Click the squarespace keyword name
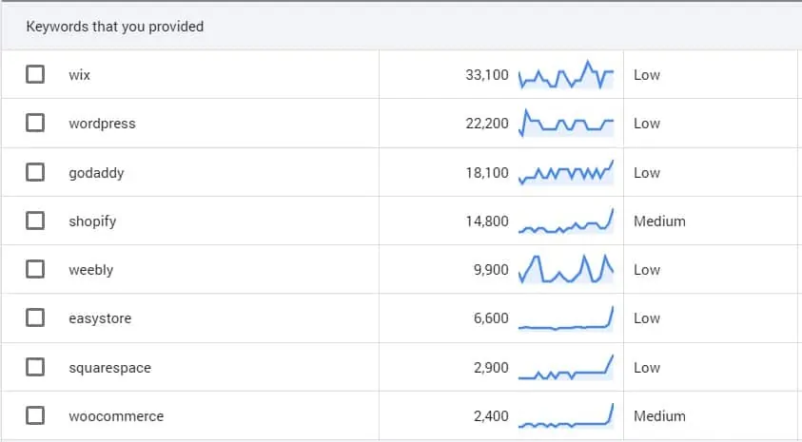 click(110, 368)
